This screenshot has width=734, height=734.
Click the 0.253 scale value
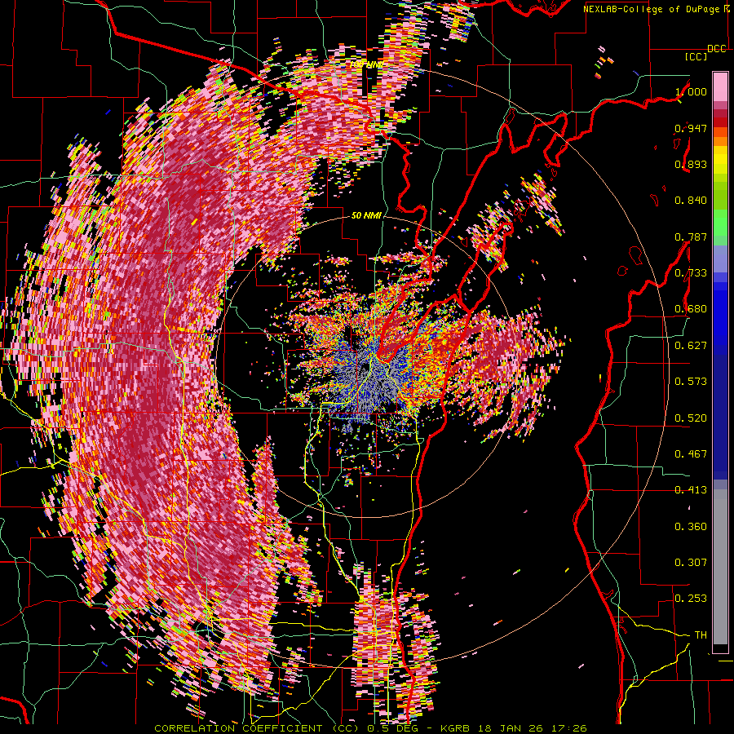(691, 599)
